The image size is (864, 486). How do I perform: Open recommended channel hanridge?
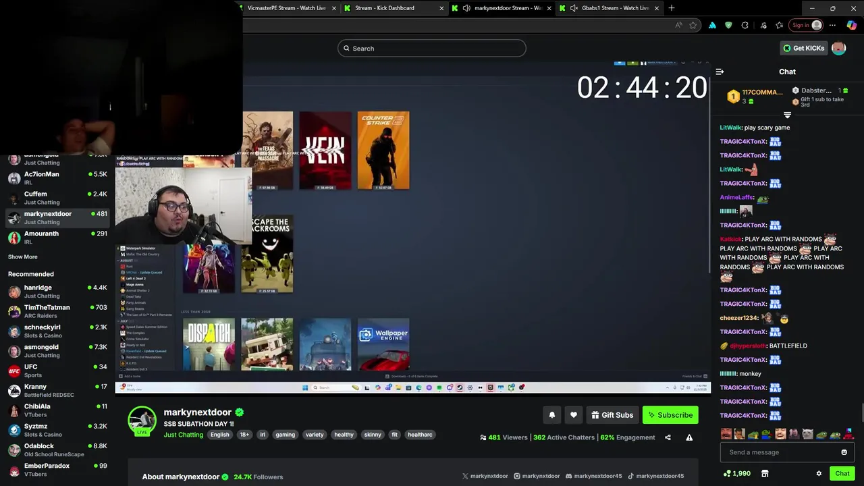57,292
